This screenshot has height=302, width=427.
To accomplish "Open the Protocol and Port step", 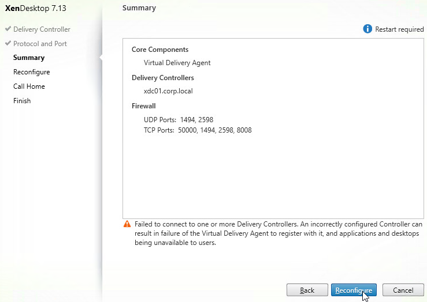I will click(x=40, y=44).
